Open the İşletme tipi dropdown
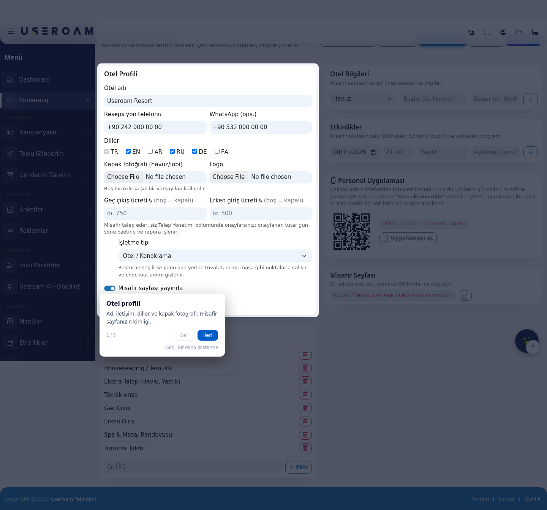Screen dimensions: 547x510 pyautogui.click(x=215, y=256)
